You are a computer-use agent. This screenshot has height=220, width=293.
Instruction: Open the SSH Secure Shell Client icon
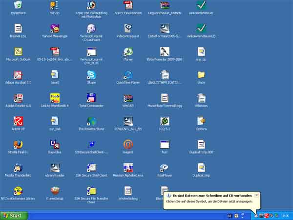91,167
